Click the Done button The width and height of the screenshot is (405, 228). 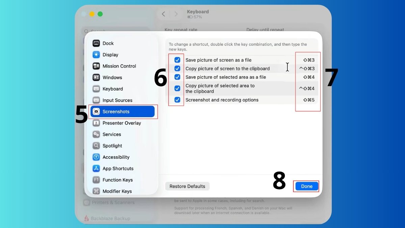point(307,186)
